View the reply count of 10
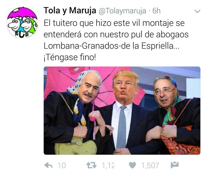This screenshot has height=172, width=207. coord(62,165)
